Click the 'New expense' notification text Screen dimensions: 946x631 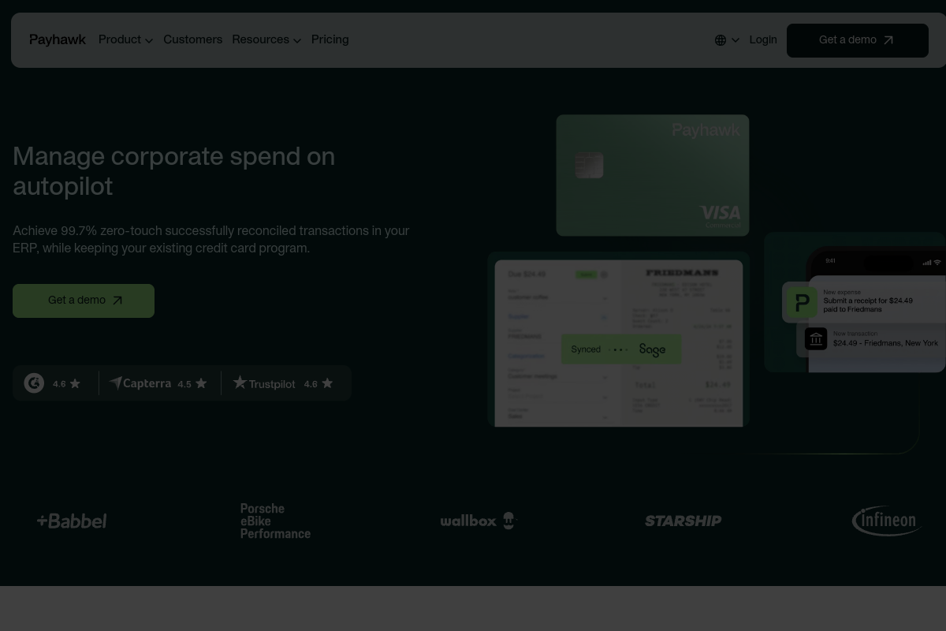(x=841, y=292)
